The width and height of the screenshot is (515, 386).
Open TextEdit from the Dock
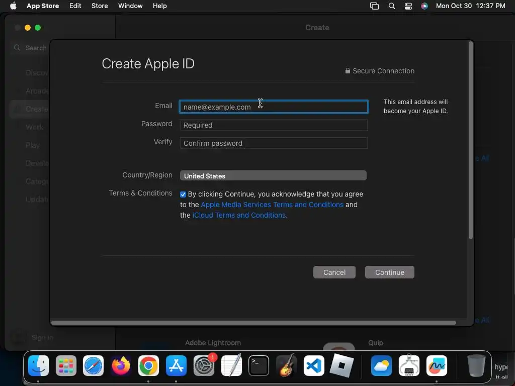[231, 365]
